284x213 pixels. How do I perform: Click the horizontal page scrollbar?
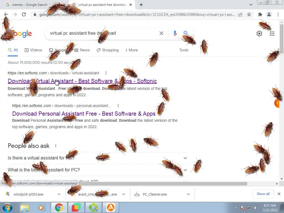click(163, 184)
